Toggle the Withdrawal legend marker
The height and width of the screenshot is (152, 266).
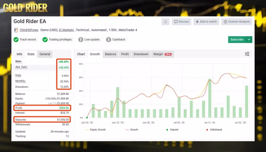click(214, 130)
